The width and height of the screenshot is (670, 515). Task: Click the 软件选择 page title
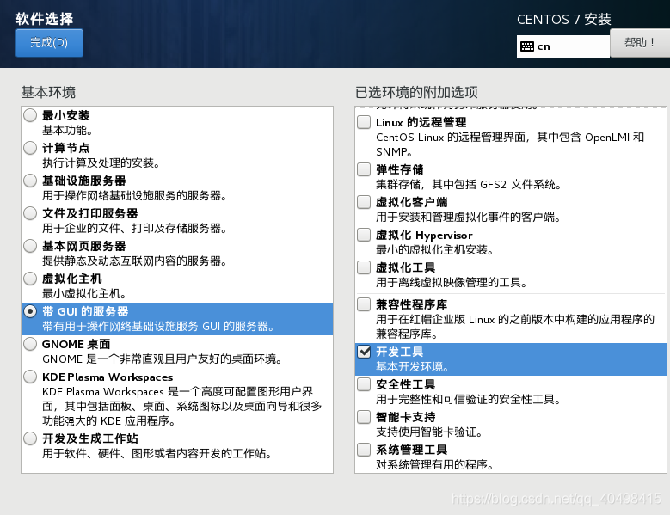pyautogui.click(x=45, y=19)
